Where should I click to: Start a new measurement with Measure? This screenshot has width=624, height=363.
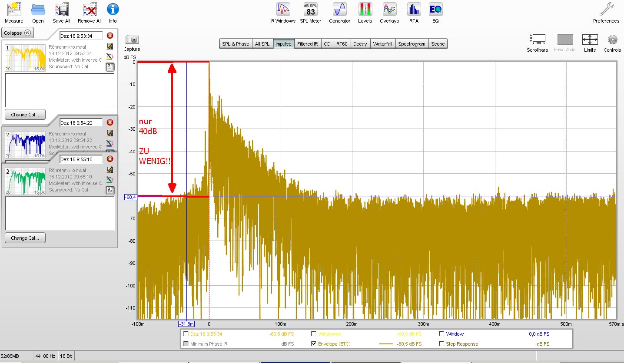14,12
